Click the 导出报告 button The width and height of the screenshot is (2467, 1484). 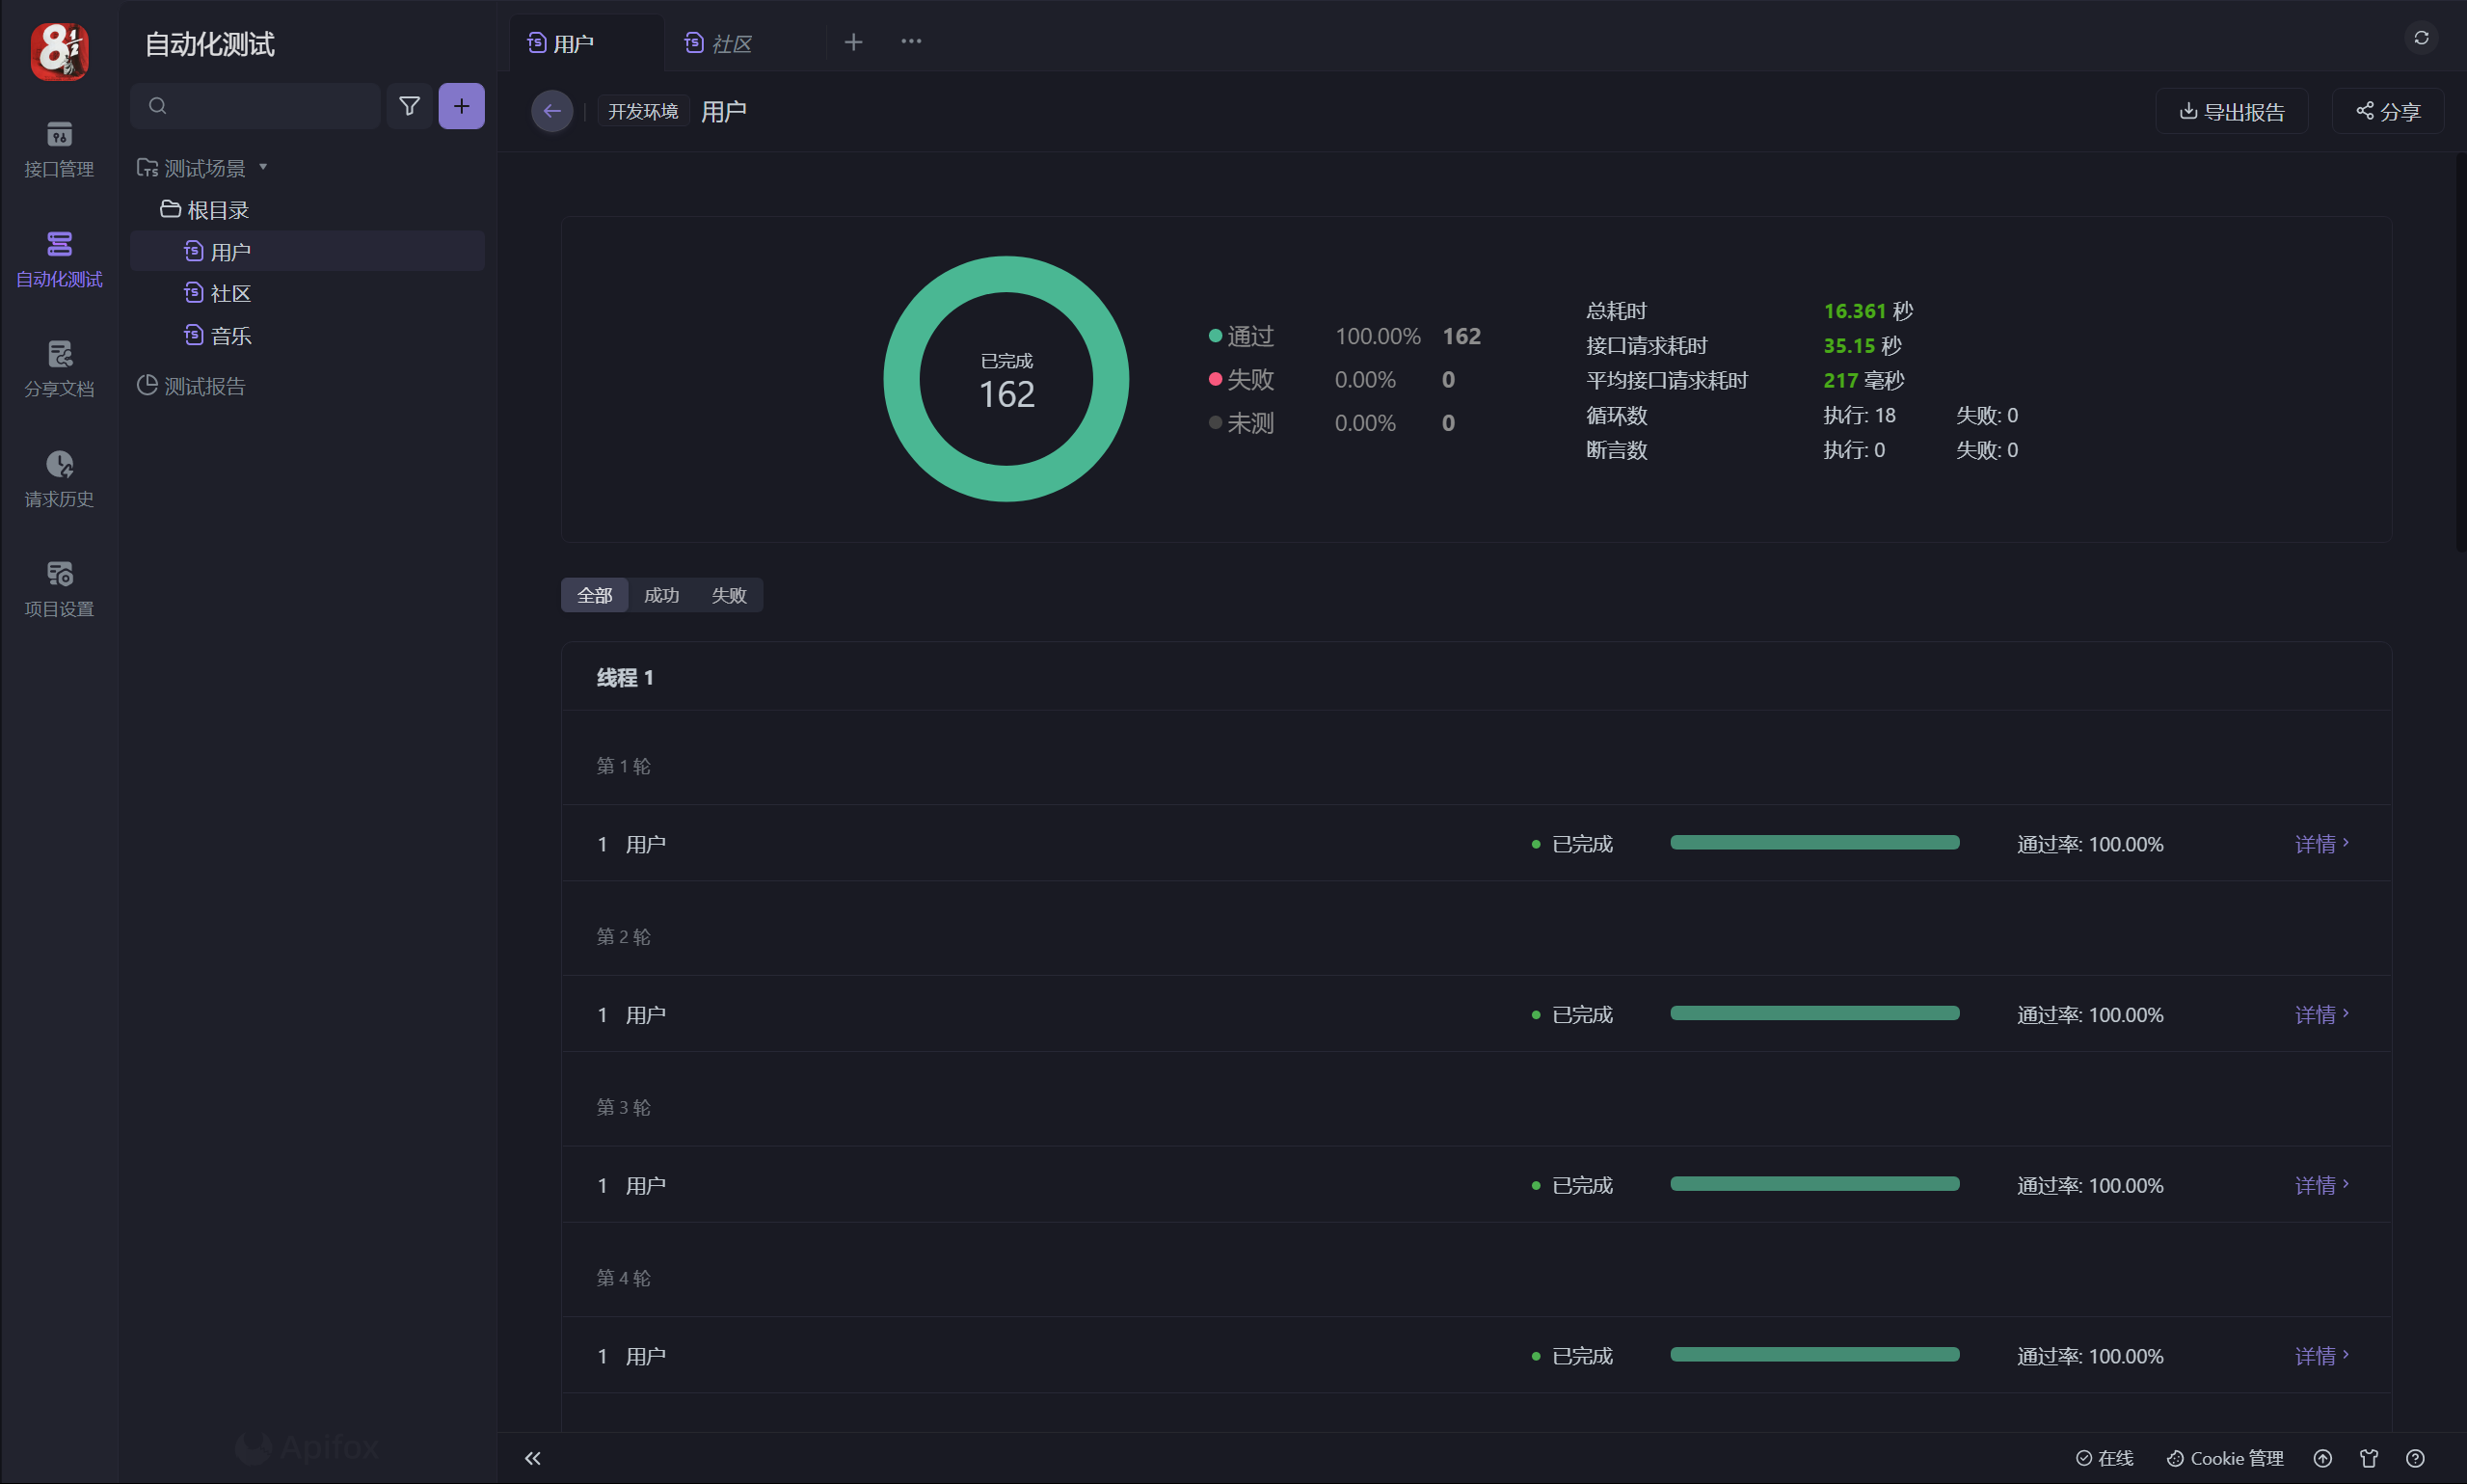coord(2231,111)
